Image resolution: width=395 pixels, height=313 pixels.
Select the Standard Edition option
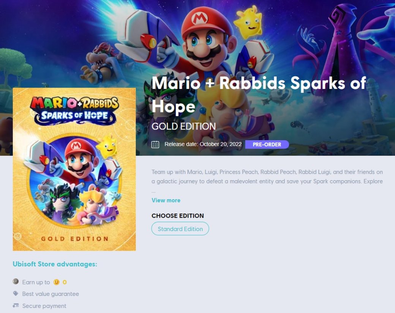(180, 229)
